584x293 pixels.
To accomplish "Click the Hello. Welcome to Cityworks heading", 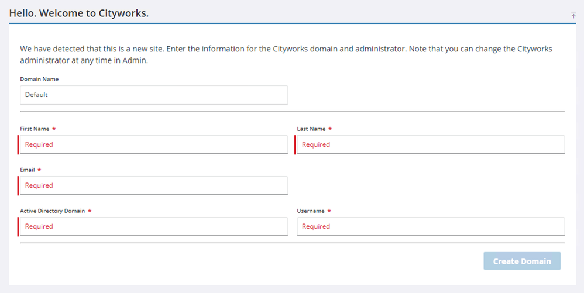I will [x=79, y=13].
